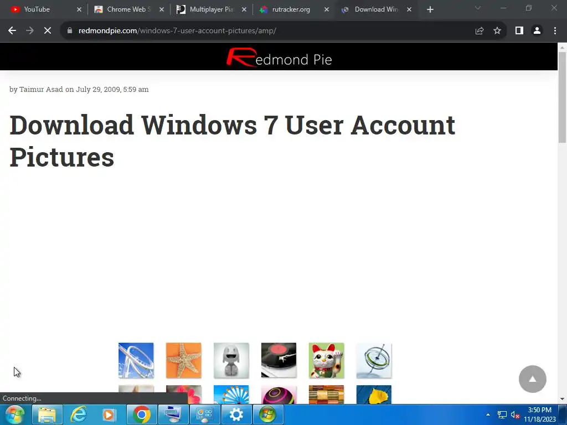The image size is (567, 425).
Task: Bookmark this page with the star icon
Action: [497, 31]
